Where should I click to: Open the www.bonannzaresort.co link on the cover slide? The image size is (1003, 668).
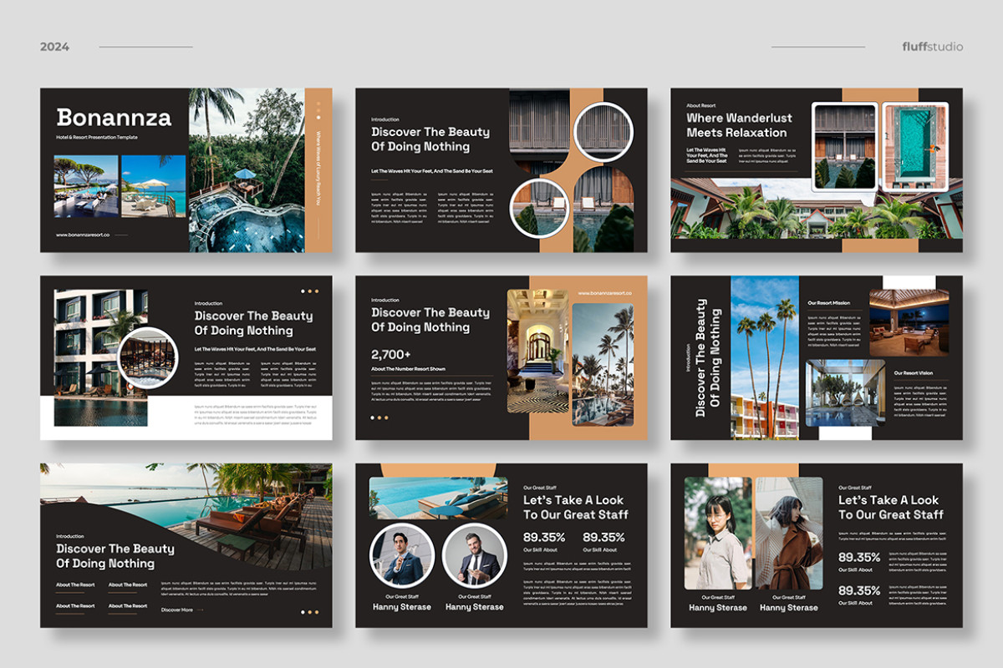coord(86,235)
